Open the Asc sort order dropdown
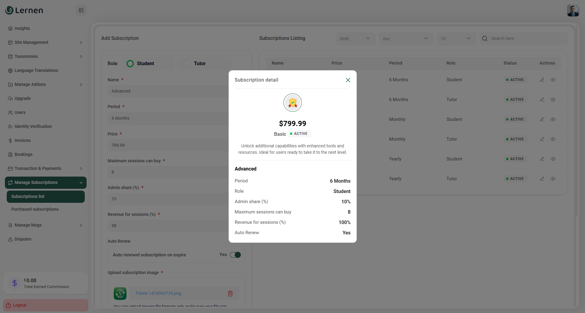 pyautogui.click(x=405, y=39)
